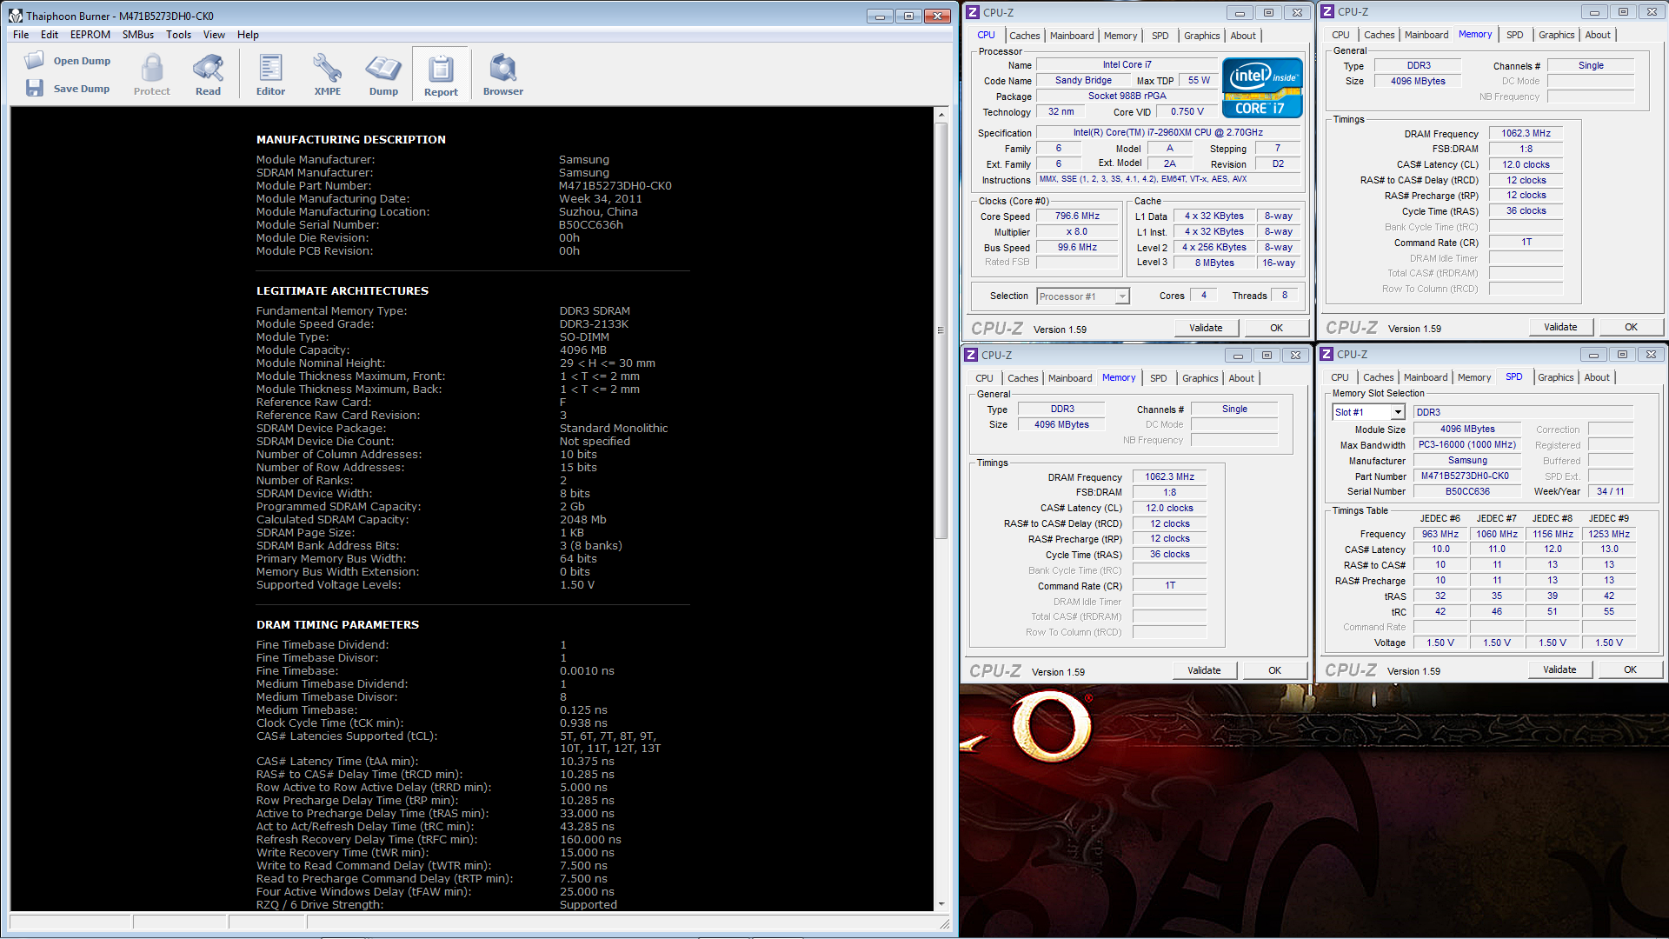
Task: Click the Week/Year 34 / 11 field
Action: 1610,491
